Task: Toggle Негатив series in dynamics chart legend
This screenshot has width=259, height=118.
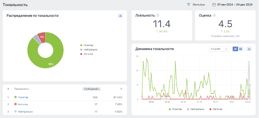Action: click(x=216, y=109)
